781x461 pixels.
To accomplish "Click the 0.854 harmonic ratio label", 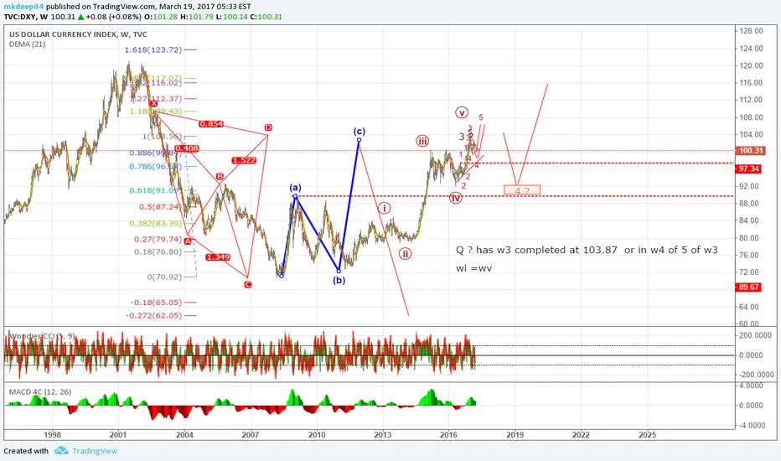I will 211,123.
